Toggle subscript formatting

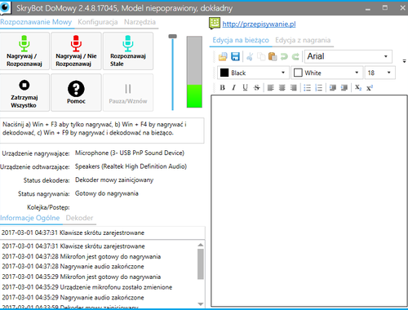tap(358, 87)
